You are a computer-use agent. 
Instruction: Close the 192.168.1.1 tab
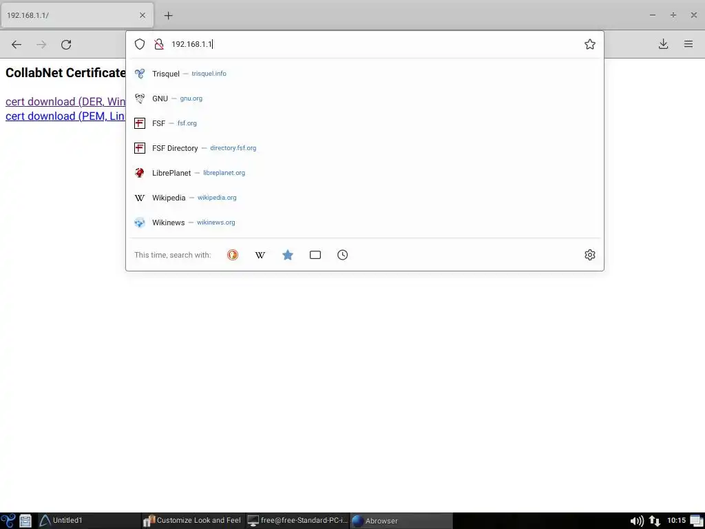pyautogui.click(x=143, y=15)
